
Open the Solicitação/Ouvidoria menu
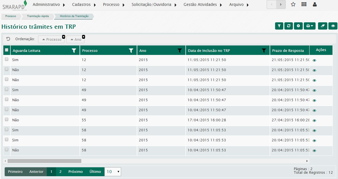tap(153, 5)
